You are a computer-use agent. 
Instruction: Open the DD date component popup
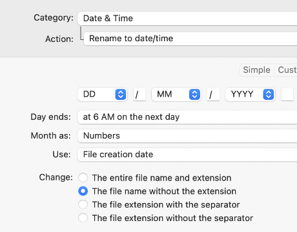103,94
